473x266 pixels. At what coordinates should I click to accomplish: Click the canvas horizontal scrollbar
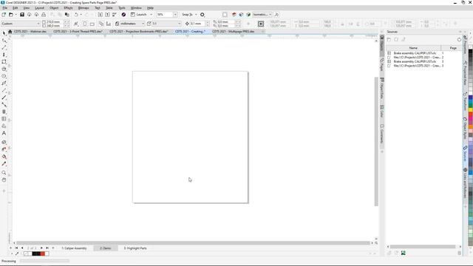(x=193, y=243)
